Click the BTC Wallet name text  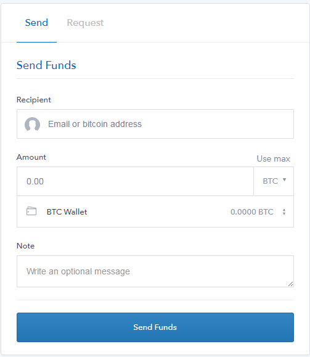coord(67,211)
